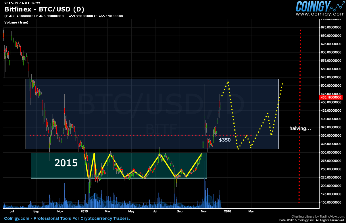Click the 600.00000000 price axis label
The image size is (346, 223).
click(x=331, y=52)
